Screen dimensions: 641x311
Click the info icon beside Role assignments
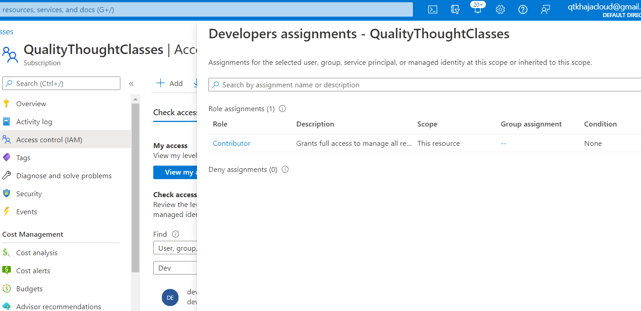(282, 108)
